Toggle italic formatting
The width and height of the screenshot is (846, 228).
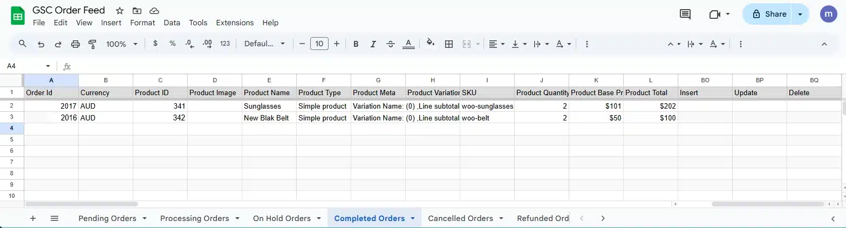click(x=373, y=44)
